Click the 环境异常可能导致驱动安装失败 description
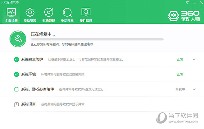The height and width of the screenshot is (129, 204). click(x=63, y=74)
